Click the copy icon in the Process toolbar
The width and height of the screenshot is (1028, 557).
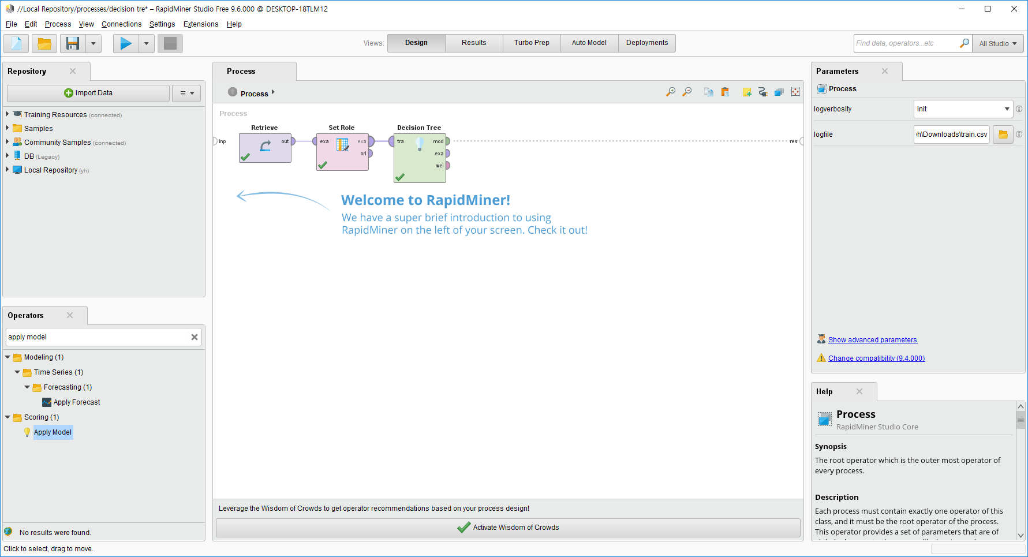(709, 92)
